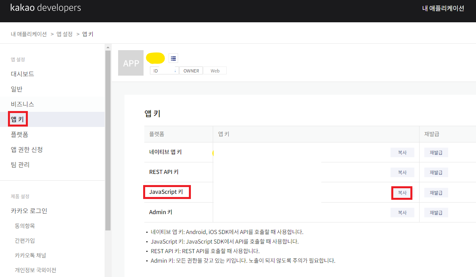Open 앱 권한 신청 in the sidebar
The width and height of the screenshot is (476, 277).
click(27, 149)
